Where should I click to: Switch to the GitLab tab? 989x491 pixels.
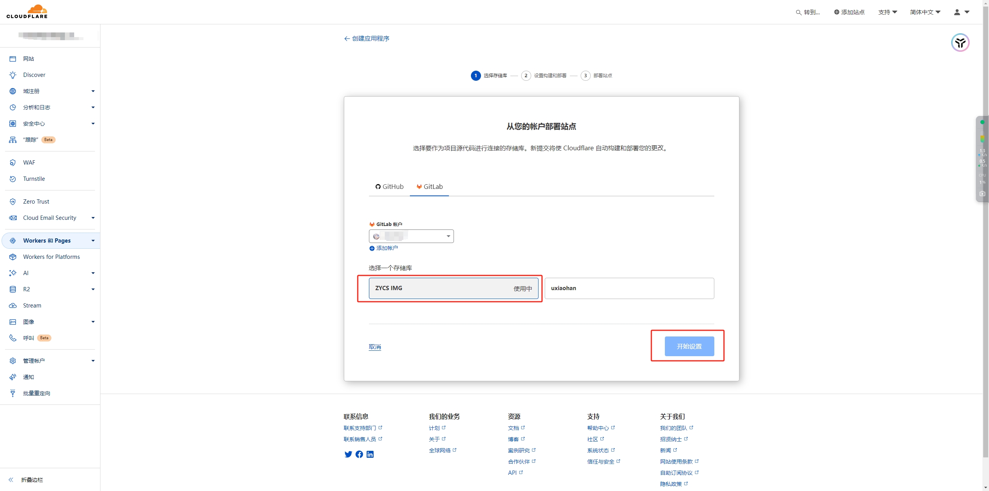tap(429, 187)
